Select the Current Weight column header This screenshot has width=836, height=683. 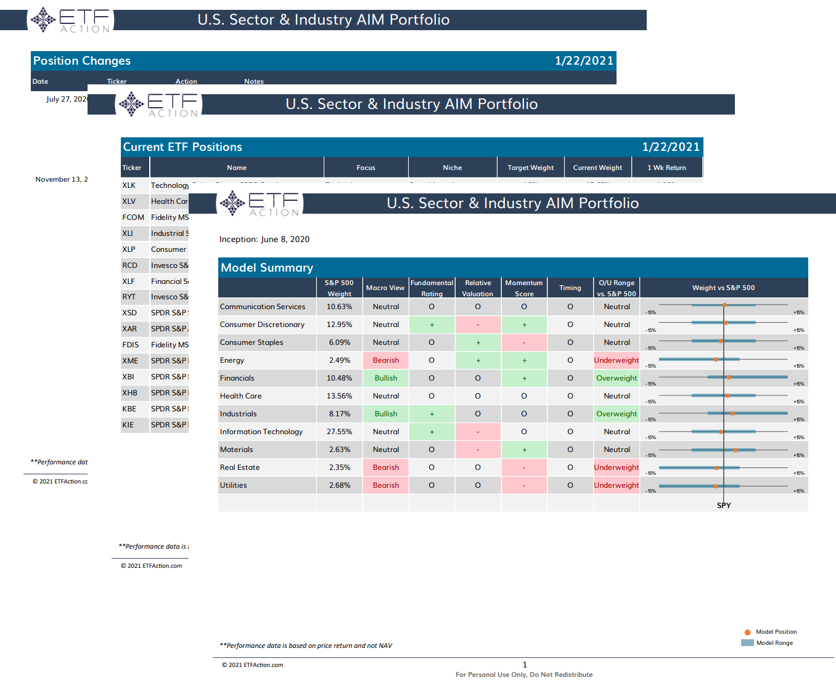click(597, 168)
